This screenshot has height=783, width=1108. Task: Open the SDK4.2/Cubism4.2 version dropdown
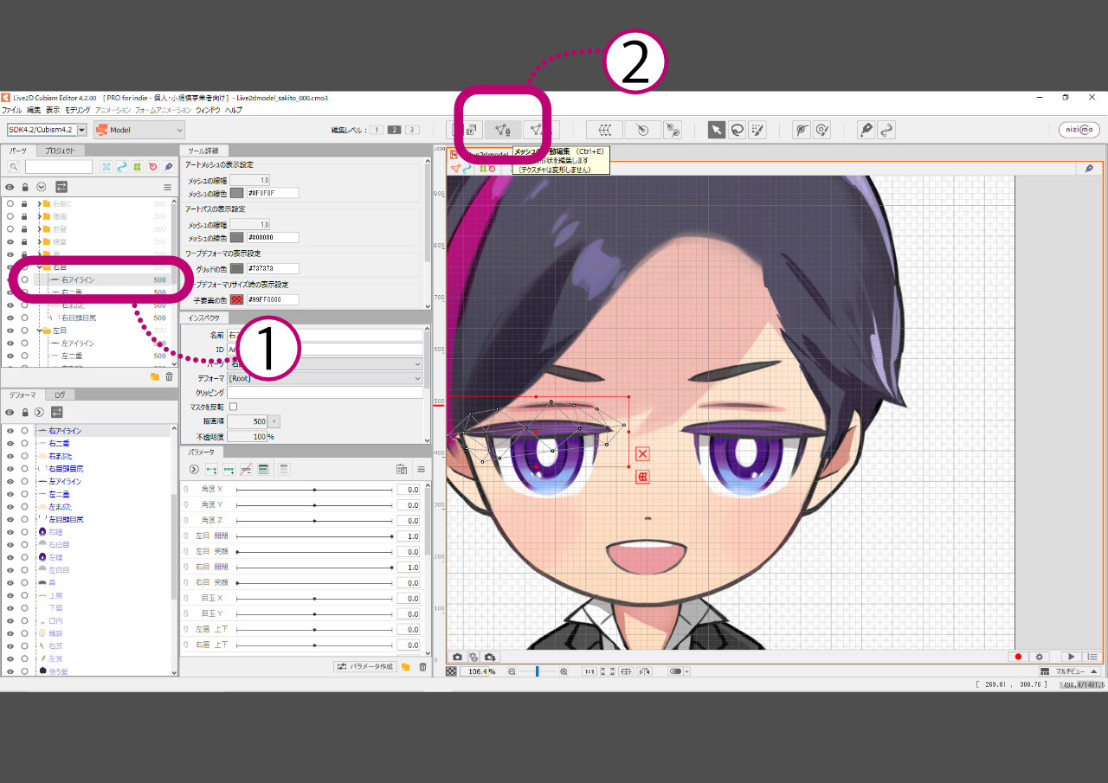coord(82,130)
